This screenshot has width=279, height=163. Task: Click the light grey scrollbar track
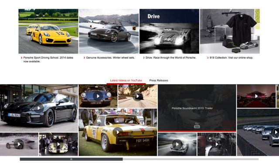(x=191, y=159)
